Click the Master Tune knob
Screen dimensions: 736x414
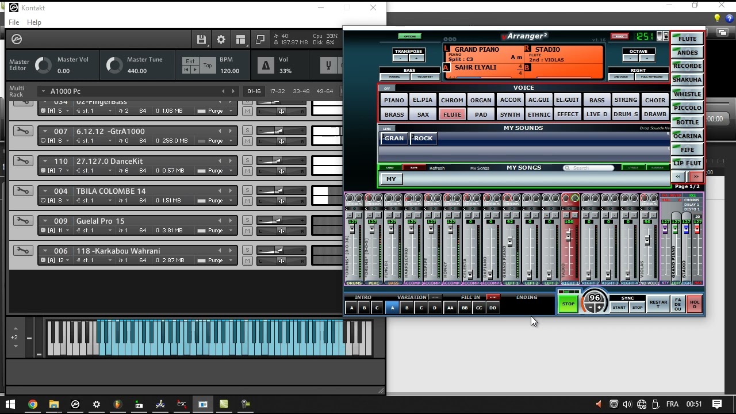pos(114,65)
